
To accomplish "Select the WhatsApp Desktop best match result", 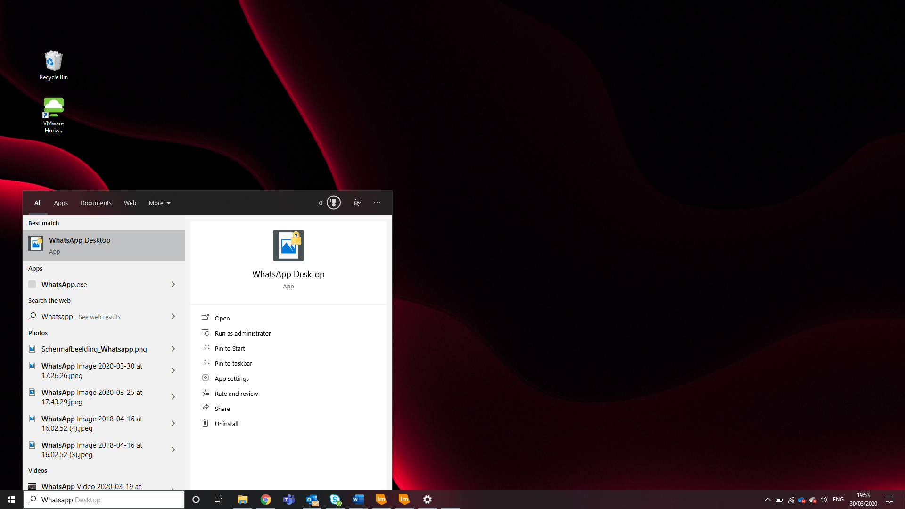I will 104,245.
